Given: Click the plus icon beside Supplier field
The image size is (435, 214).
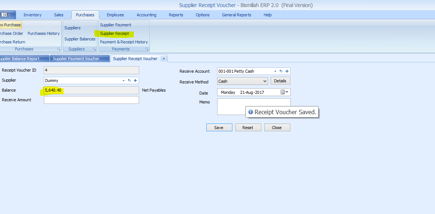Looking at the screenshot, I should 135,80.
